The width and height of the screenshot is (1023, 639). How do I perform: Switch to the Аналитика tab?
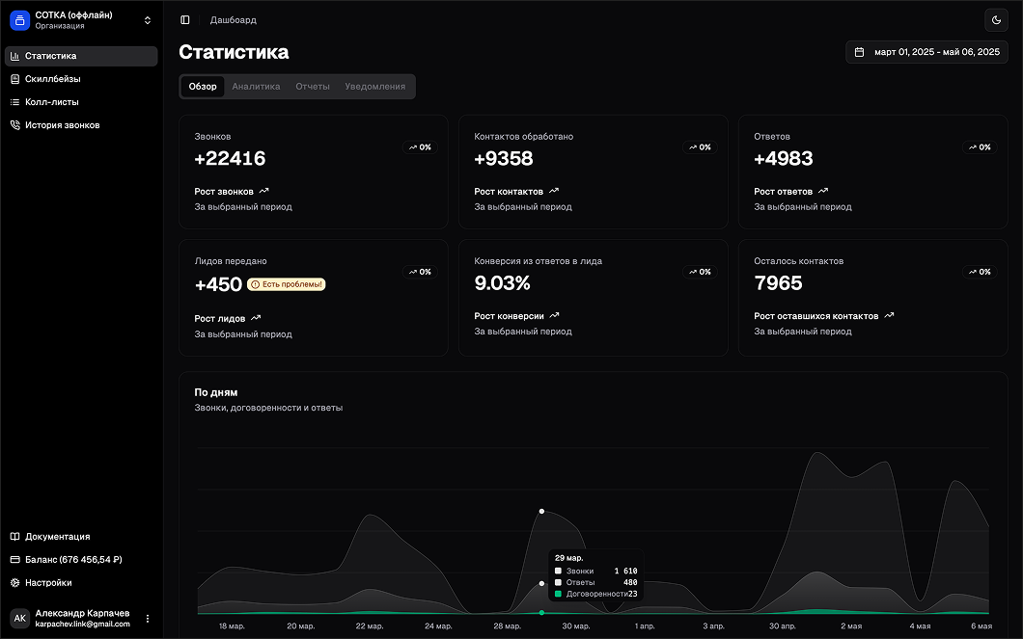click(256, 87)
